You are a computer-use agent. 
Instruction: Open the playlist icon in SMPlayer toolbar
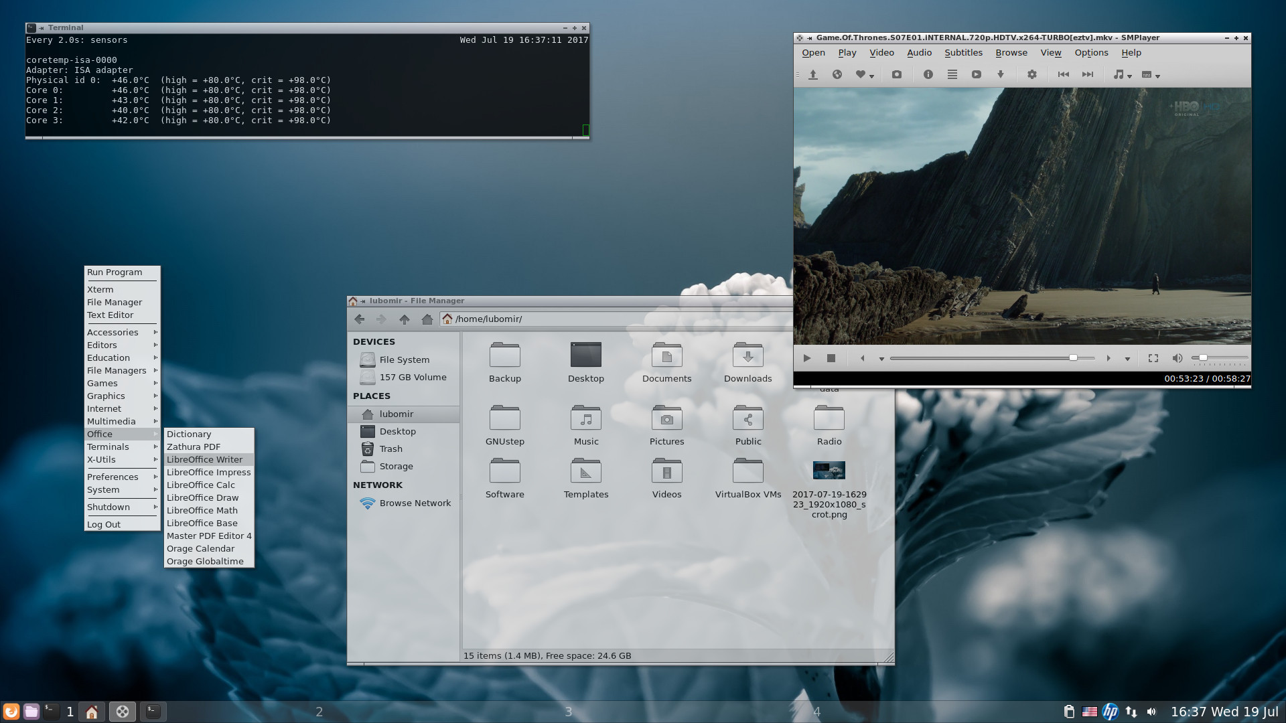952,75
